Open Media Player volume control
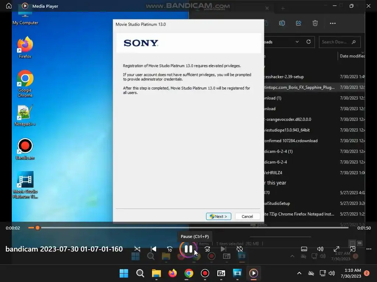The image size is (377, 282). coord(320,249)
